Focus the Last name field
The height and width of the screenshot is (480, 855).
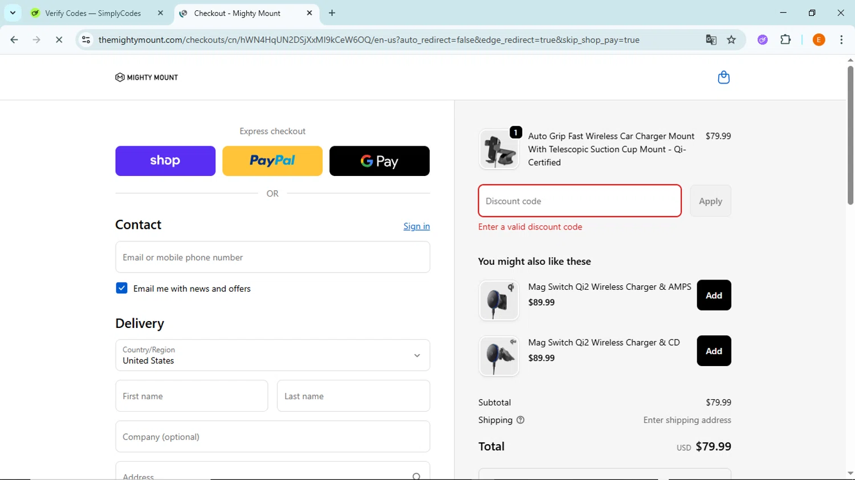pyautogui.click(x=353, y=396)
